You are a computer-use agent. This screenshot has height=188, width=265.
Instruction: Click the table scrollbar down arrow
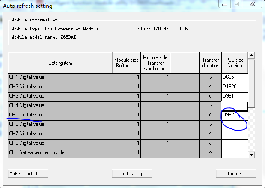pos(251,155)
